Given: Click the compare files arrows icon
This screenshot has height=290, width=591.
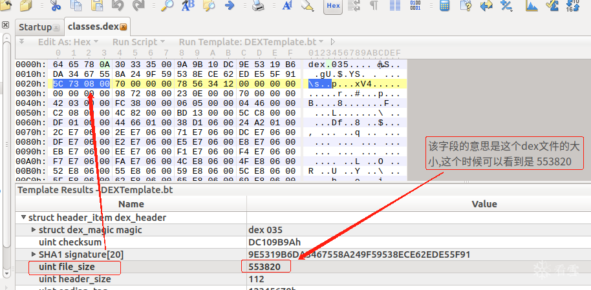Looking at the screenshot, I should click(x=487, y=5).
